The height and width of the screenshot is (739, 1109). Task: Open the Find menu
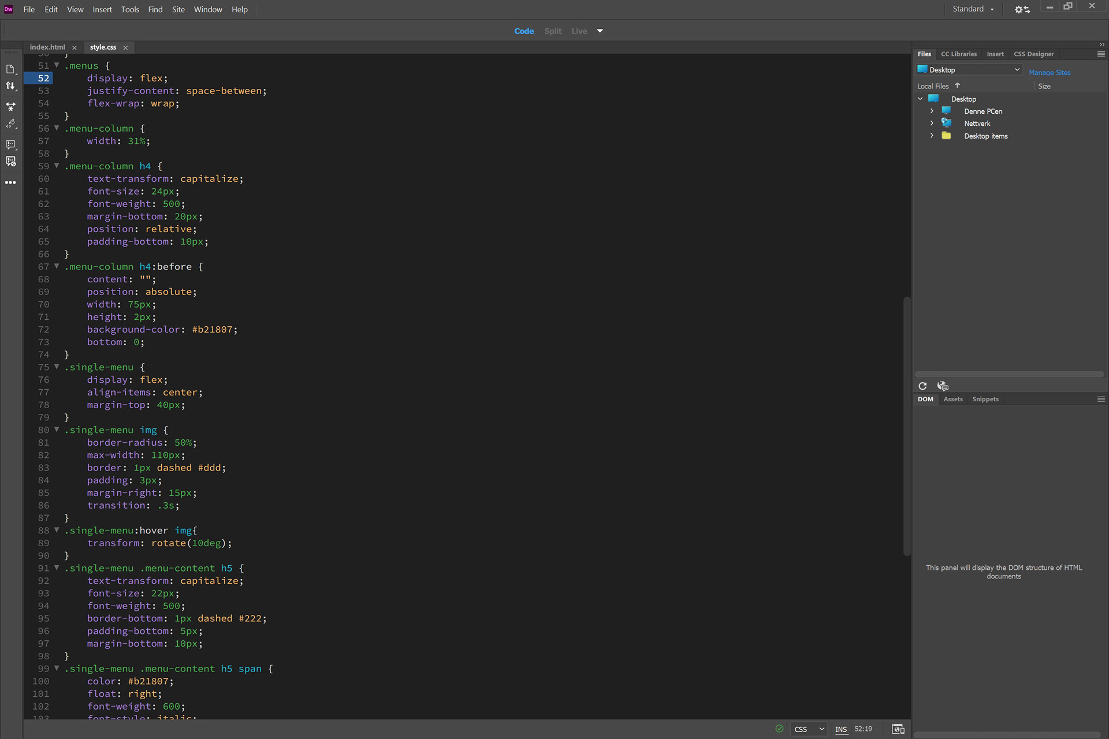[x=155, y=9]
